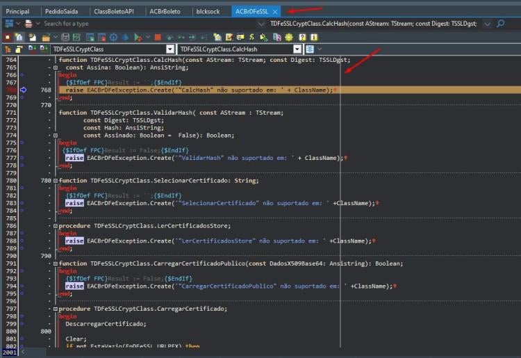Toggle breakpoint on line 781
521x358 pixels.
pyautogui.click(x=22, y=188)
